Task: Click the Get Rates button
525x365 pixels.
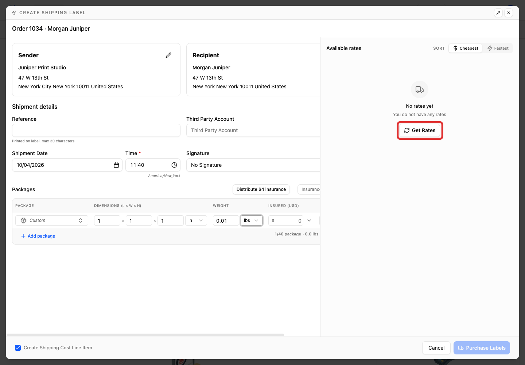Action: (420, 130)
